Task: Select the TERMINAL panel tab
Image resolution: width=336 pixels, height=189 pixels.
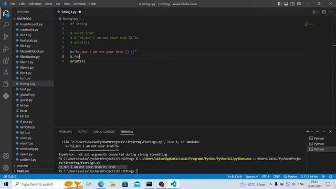Action: click(127, 132)
